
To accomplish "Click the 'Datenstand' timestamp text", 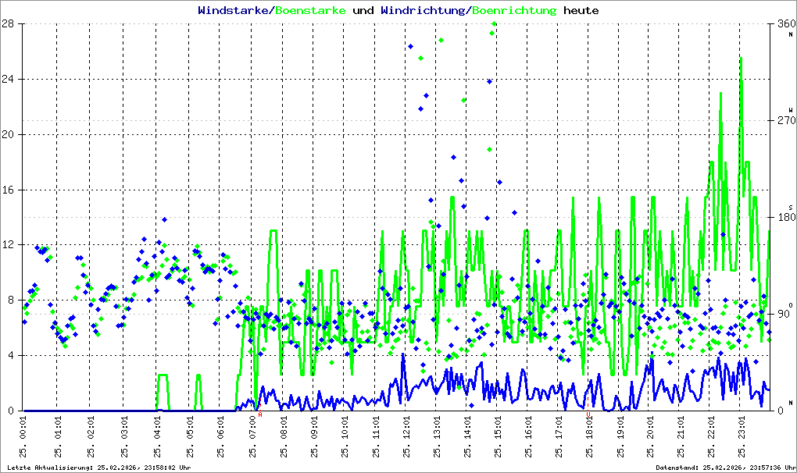I will (x=726, y=468).
